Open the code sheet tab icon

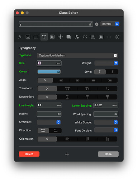[x=117, y=37]
